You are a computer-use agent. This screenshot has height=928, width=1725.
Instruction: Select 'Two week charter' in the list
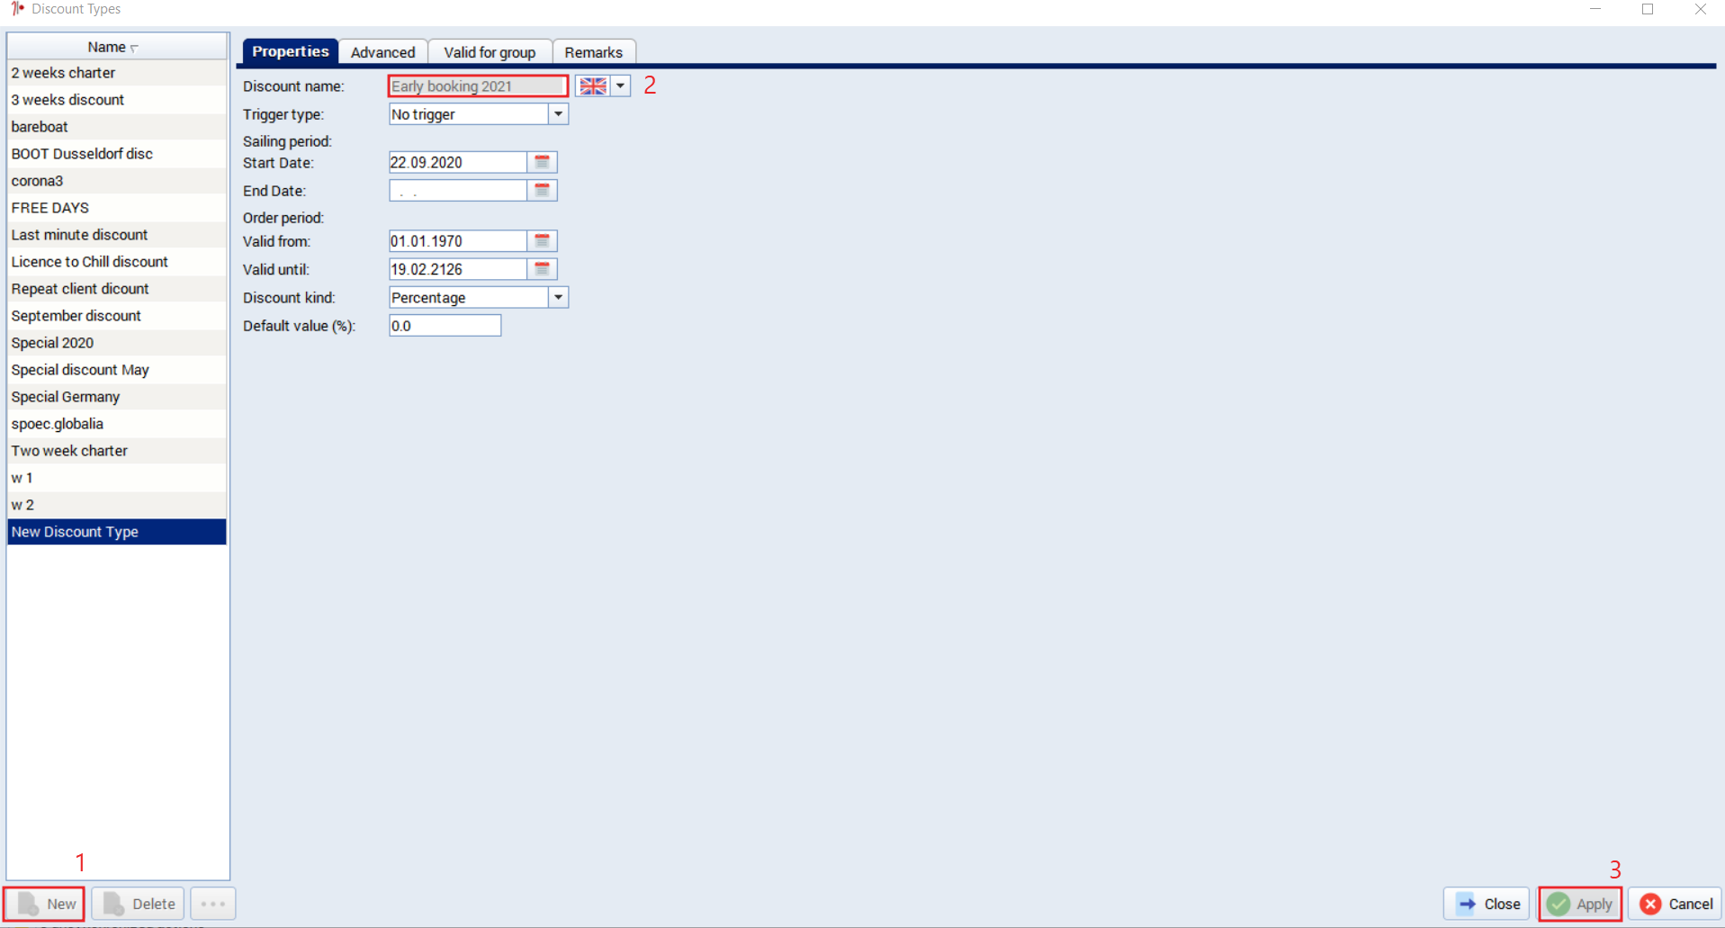[x=117, y=451]
